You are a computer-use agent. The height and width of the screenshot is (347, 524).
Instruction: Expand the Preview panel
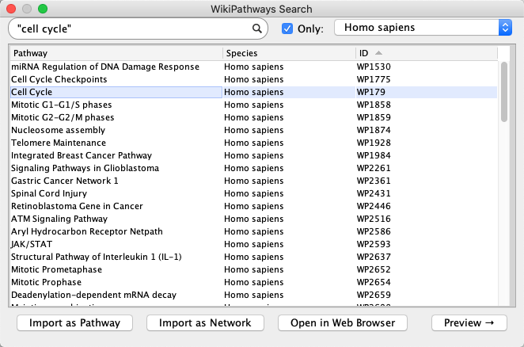469,322
